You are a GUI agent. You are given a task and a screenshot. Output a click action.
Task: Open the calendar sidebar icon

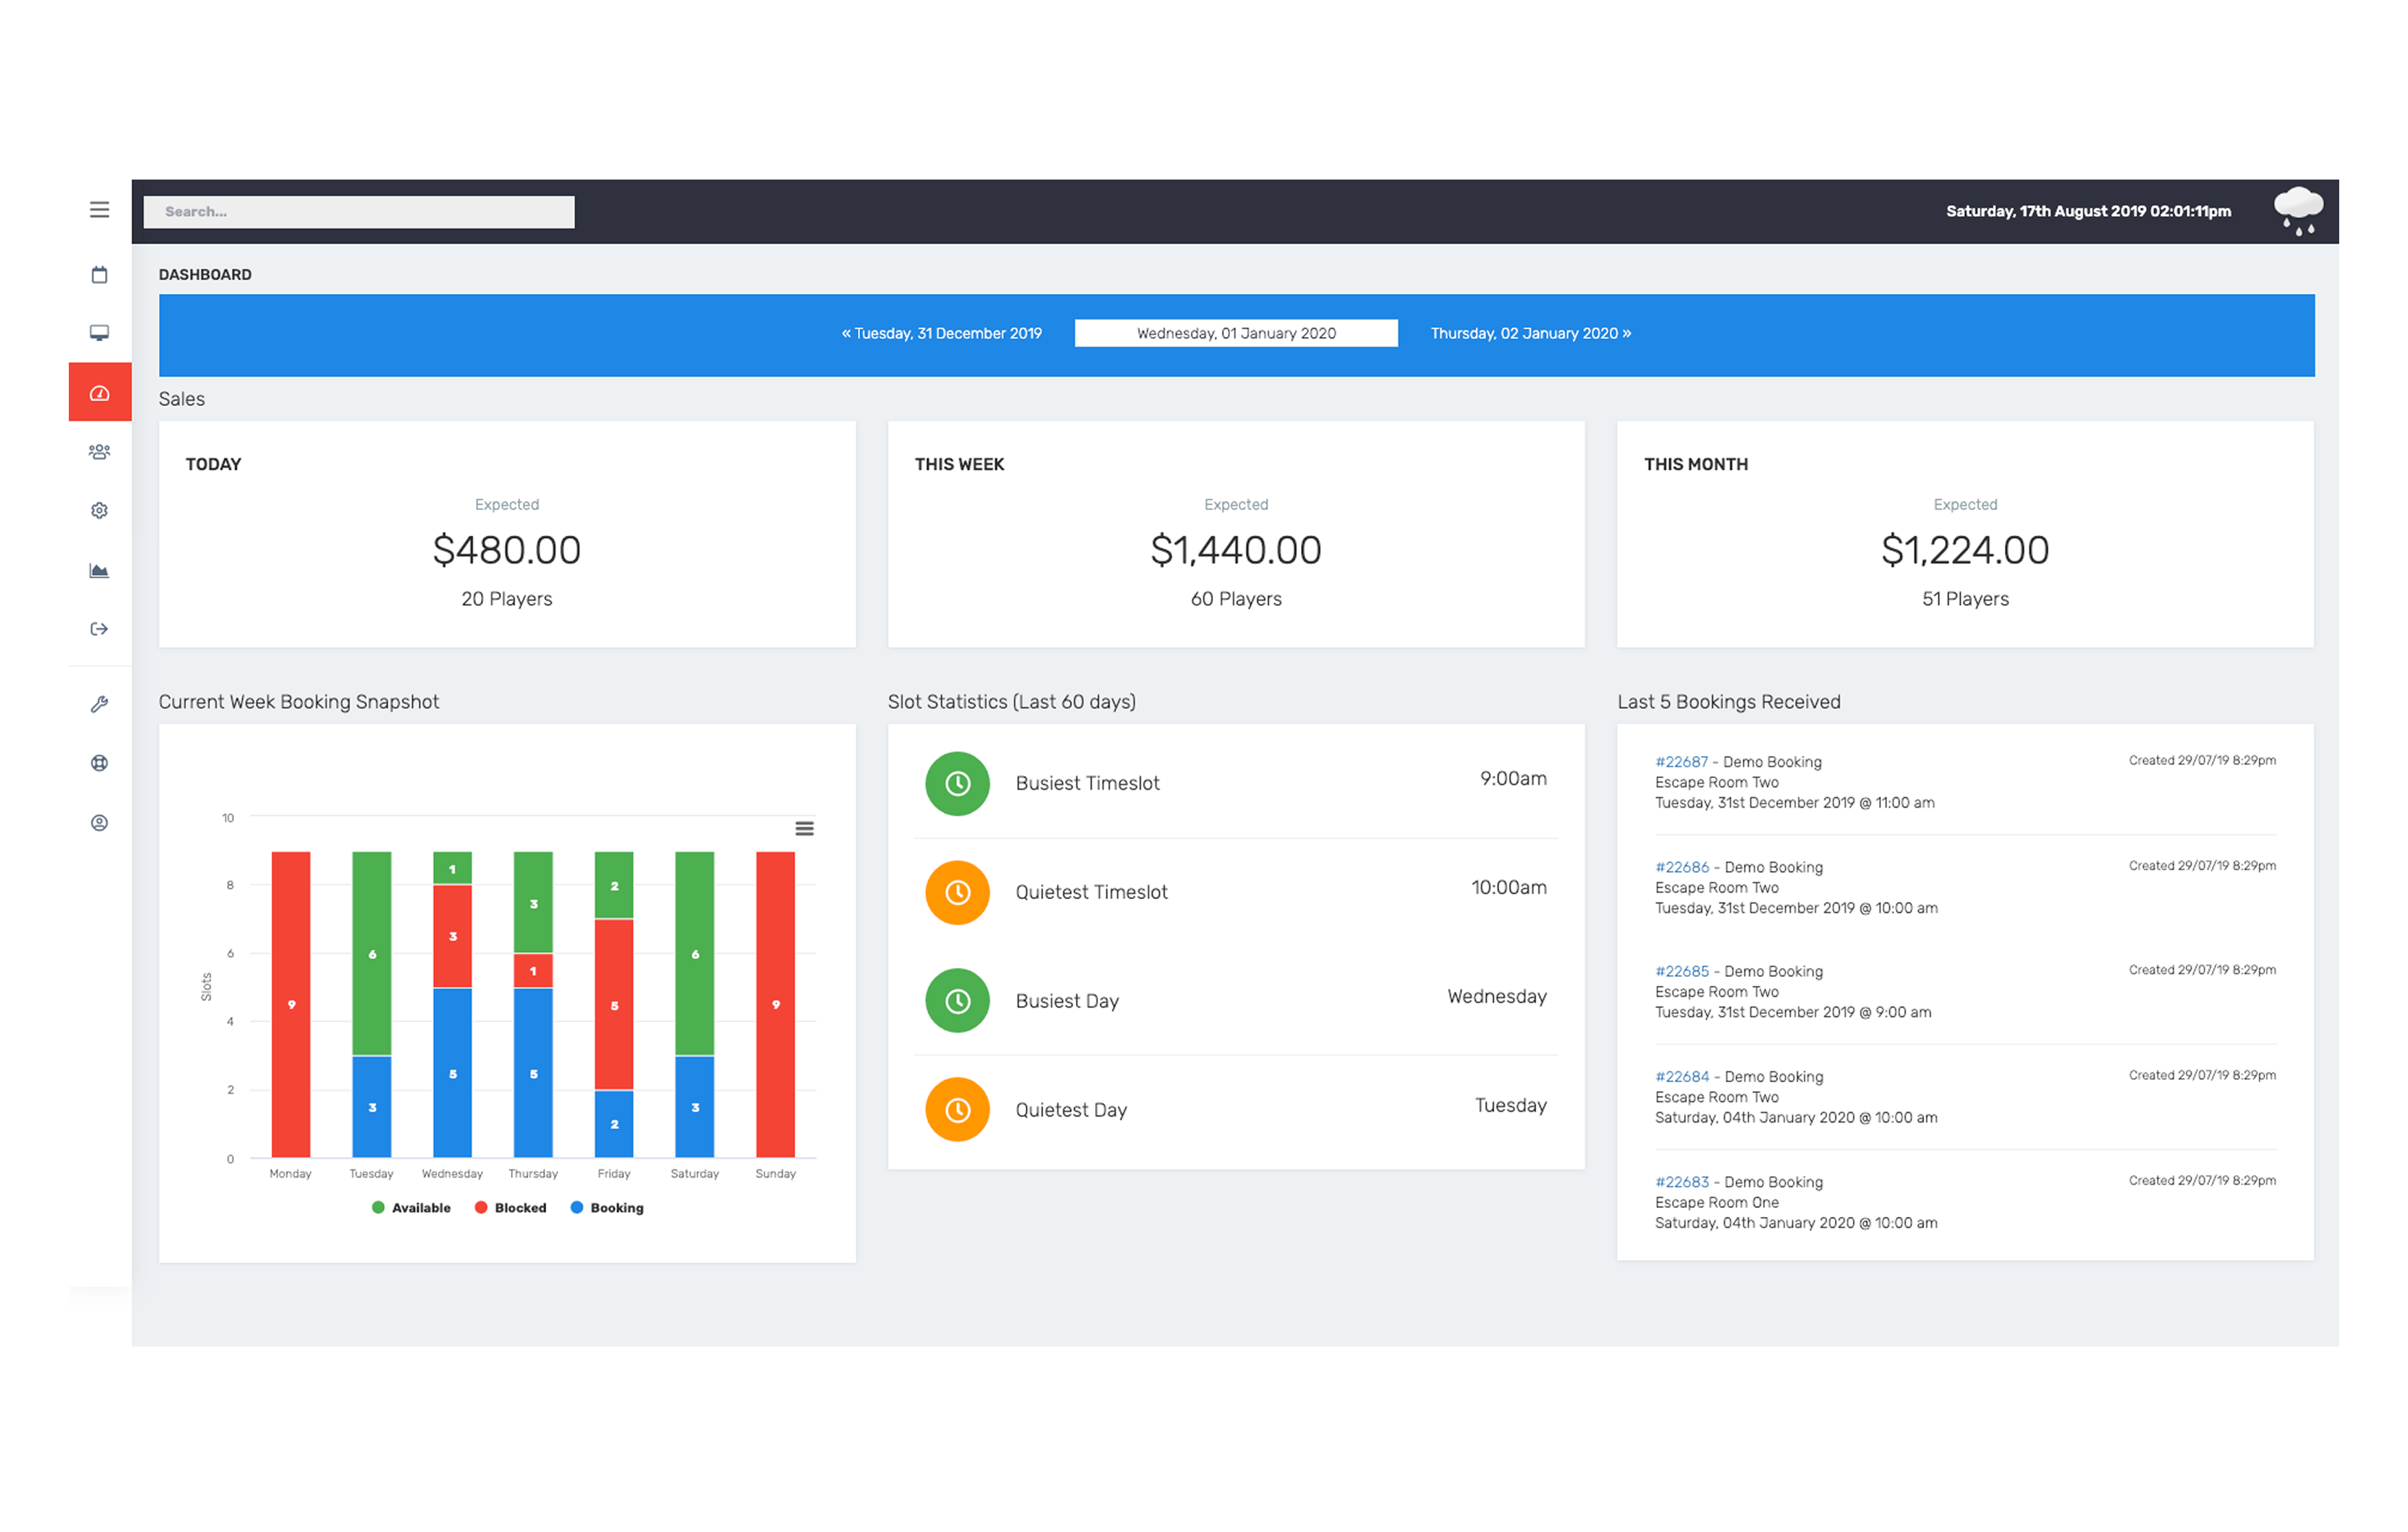99,275
